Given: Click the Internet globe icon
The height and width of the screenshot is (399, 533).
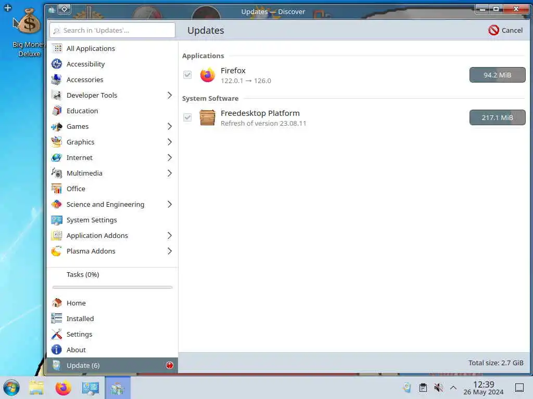Looking at the screenshot, I should pos(57,157).
